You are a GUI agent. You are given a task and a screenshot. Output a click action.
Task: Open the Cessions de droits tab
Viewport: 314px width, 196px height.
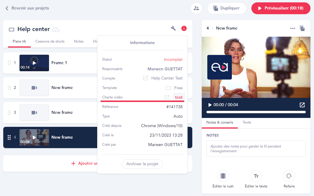50,41
